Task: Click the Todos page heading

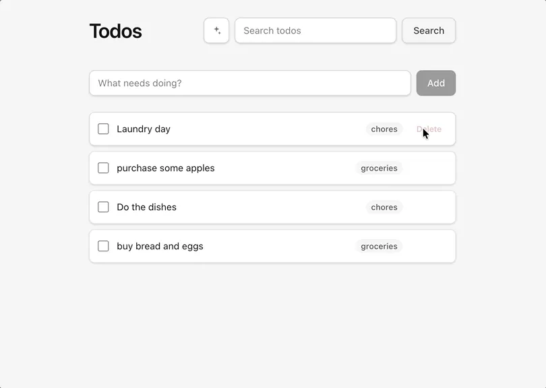Action: [x=116, y=31]
